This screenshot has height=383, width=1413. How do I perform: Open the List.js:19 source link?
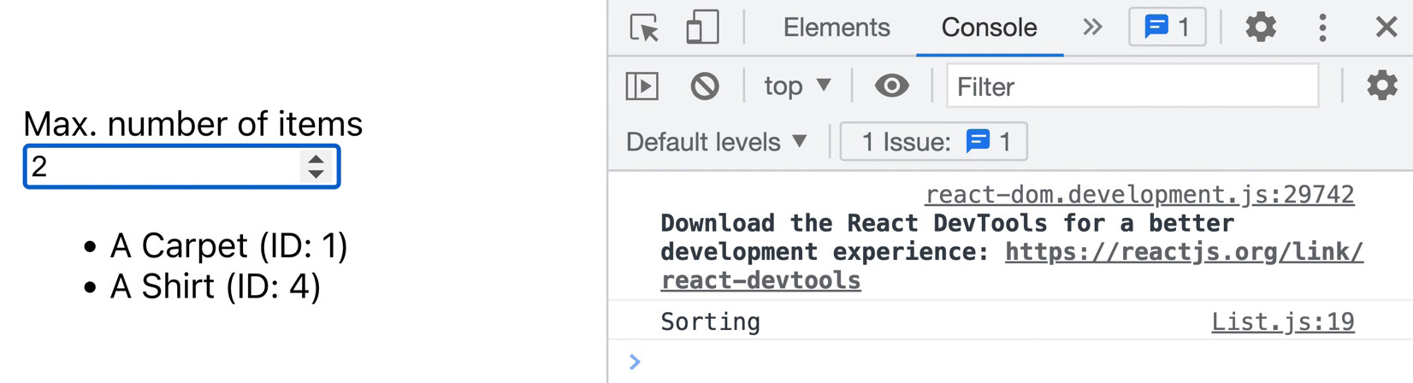pos(1282,322)
